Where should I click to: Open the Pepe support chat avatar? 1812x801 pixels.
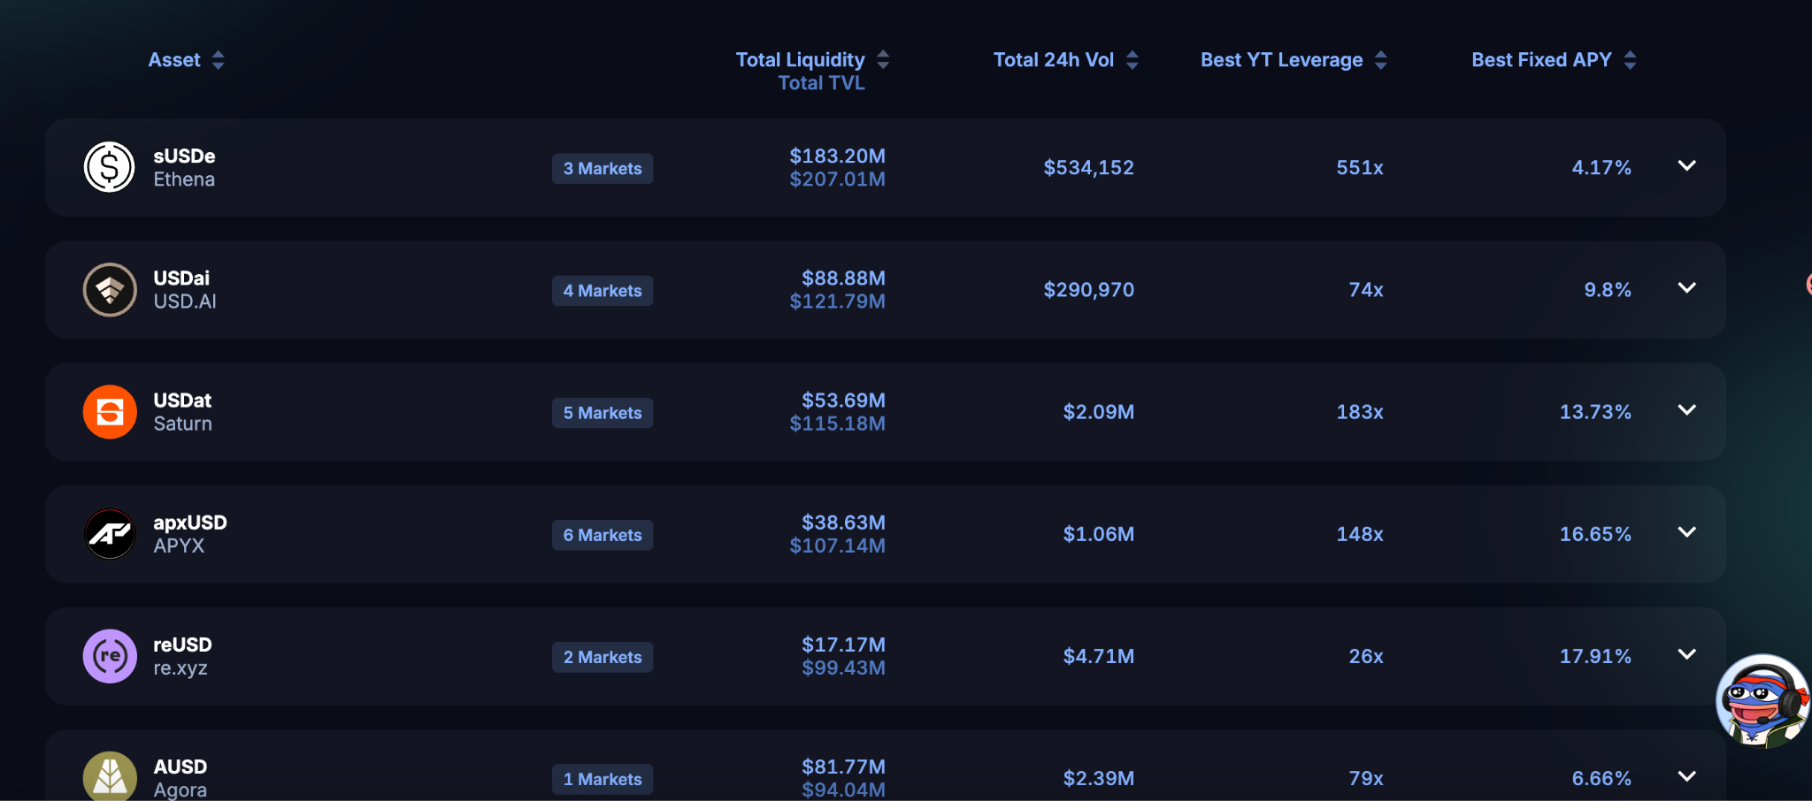click(x=1762, y=701)
